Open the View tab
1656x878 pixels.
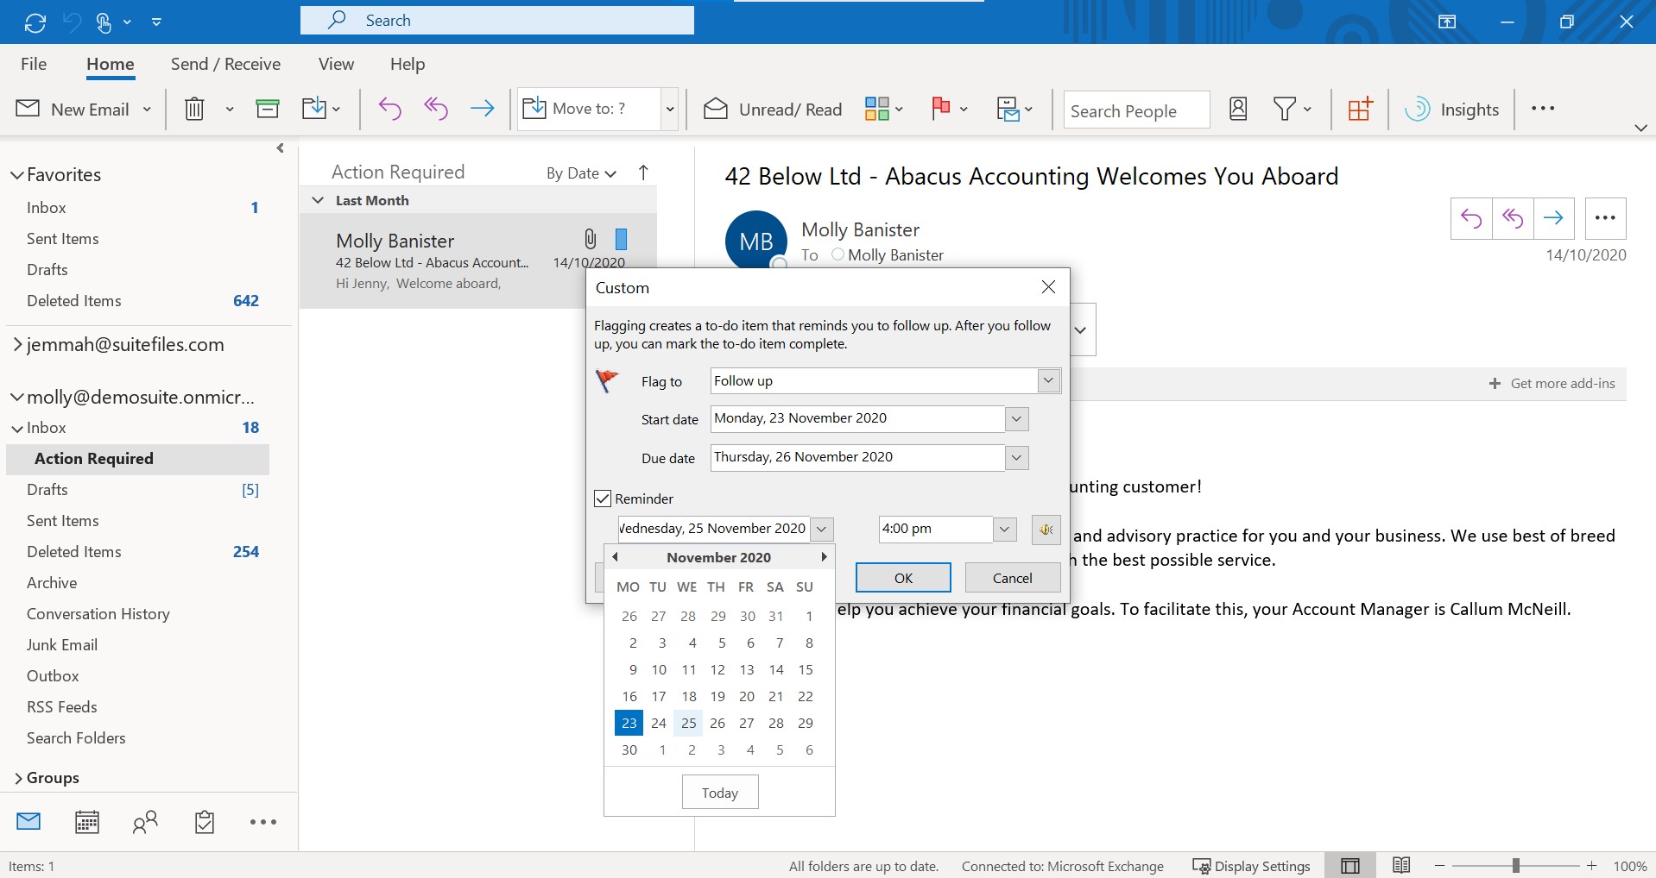point(336,64)
